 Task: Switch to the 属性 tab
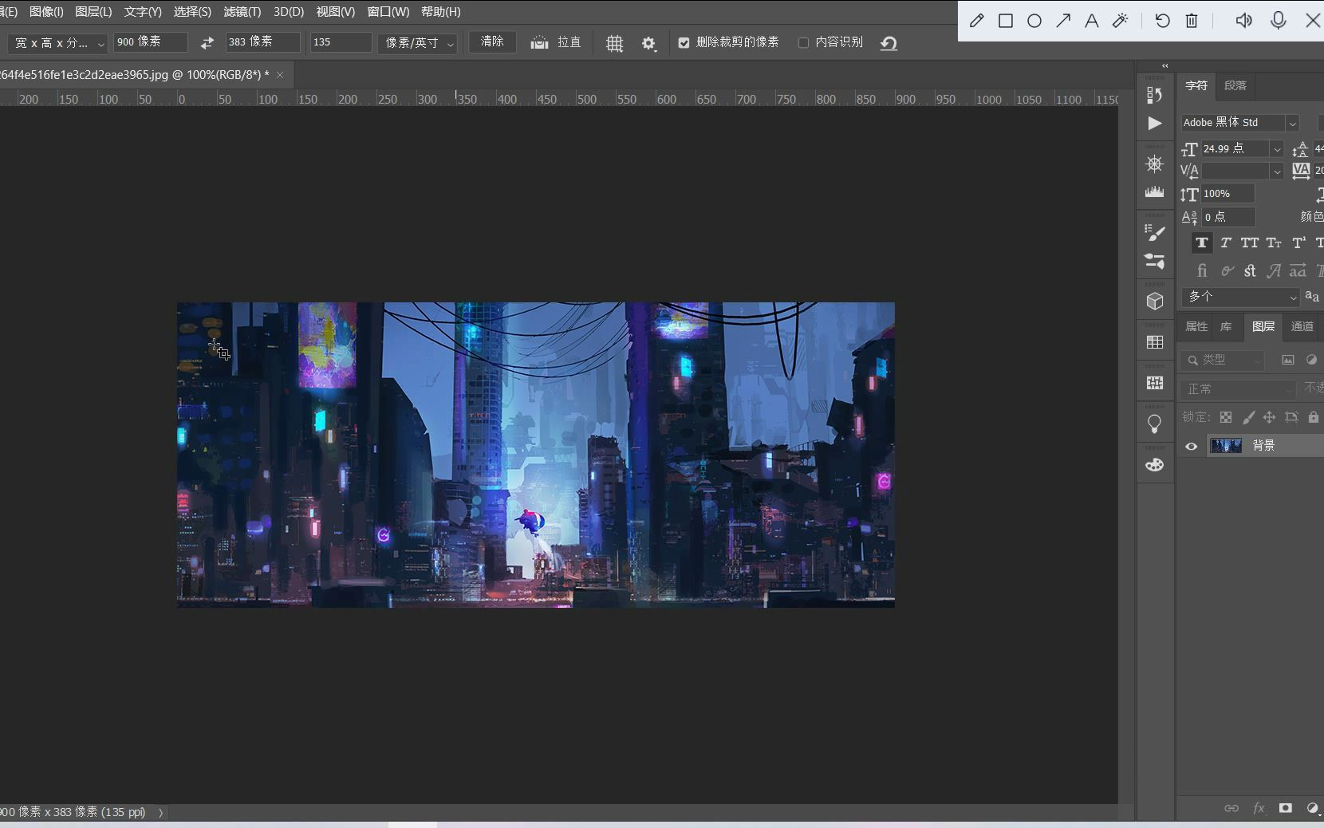1196,327
